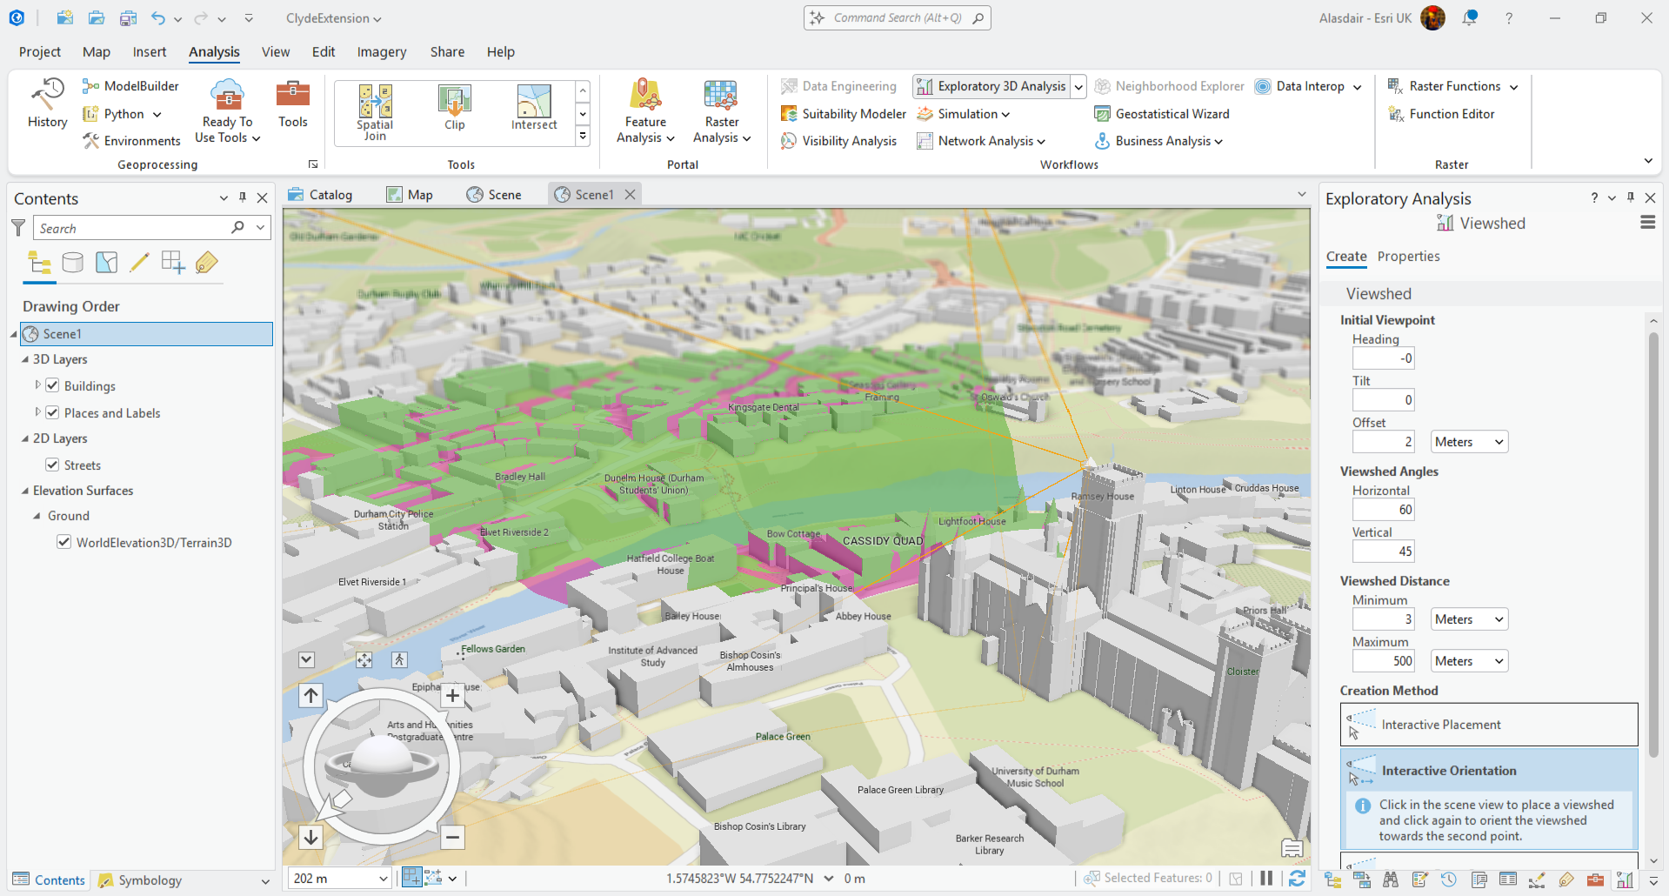Image resolution: width=1669 pixels, height=896 pixels.
Task: Switch to the Analysis ribbon tab
Action: [214, 51]
